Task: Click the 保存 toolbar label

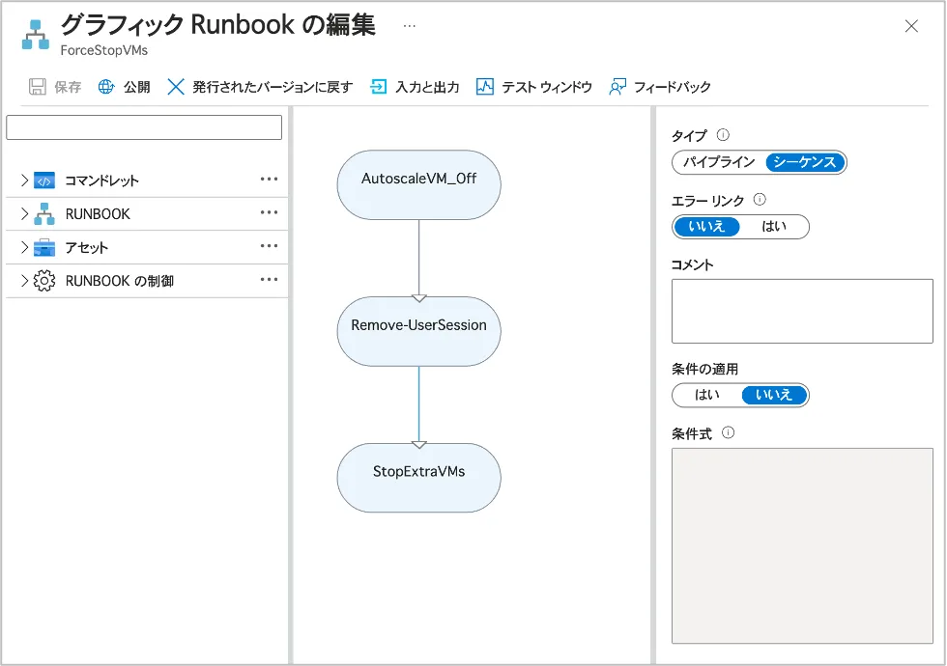Action: (x=68, y=88)
